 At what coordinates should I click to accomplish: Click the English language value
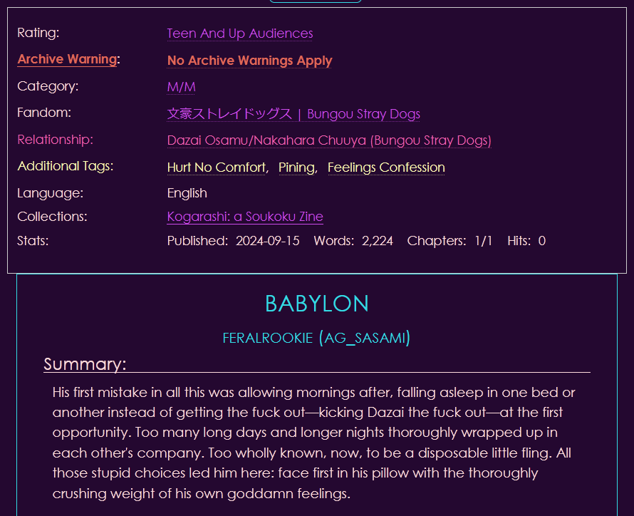pos(187,193)
